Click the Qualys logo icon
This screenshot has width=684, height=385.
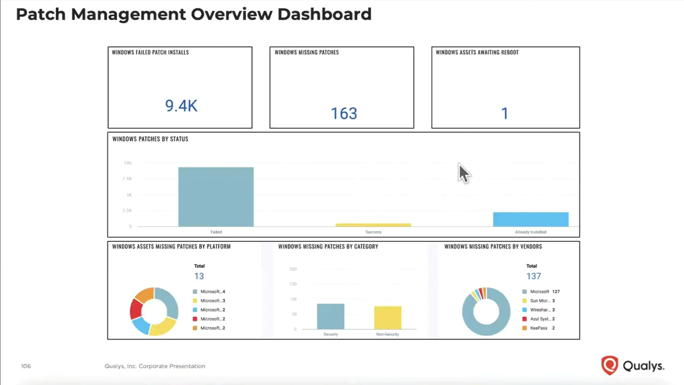[x=610, y=365]
